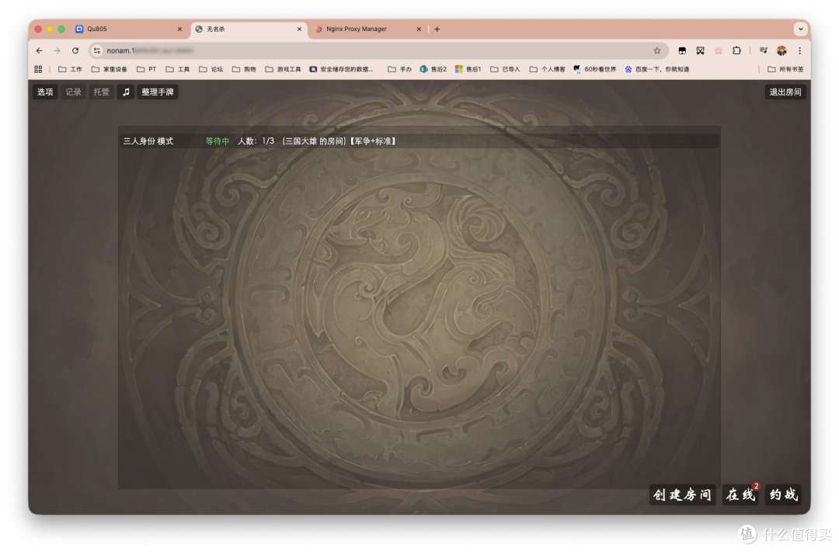Toggle the background music note button
Screen dimensions: 839x552
click(x=126, y=92)
